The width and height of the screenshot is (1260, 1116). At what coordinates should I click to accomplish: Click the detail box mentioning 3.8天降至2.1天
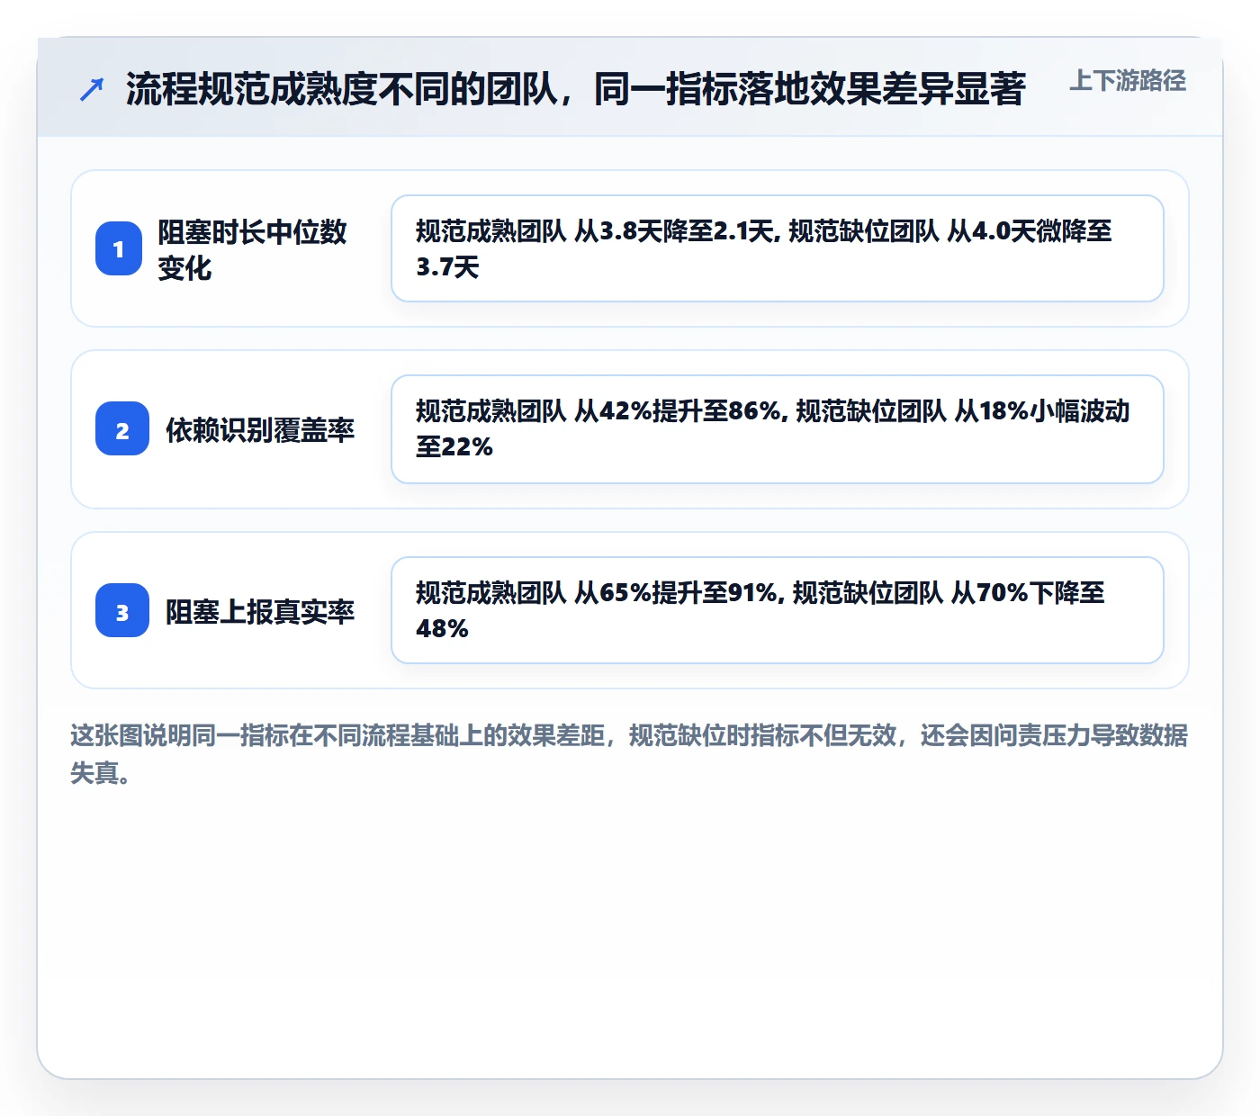(778, 248)
